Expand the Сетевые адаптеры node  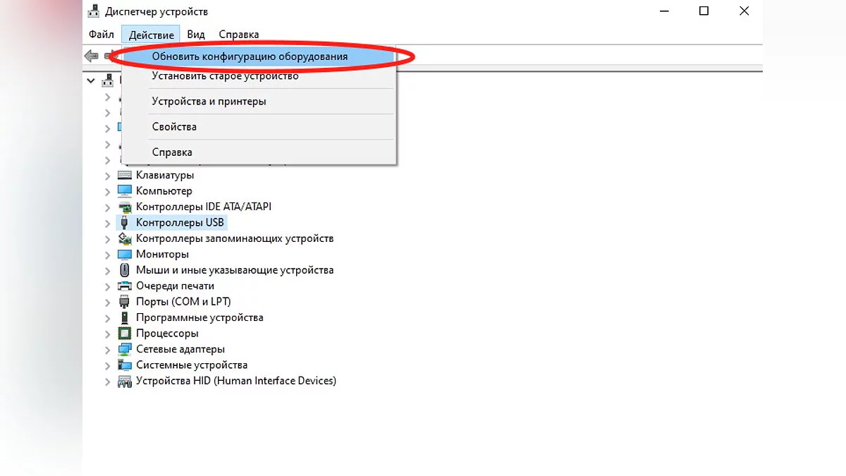108,349
